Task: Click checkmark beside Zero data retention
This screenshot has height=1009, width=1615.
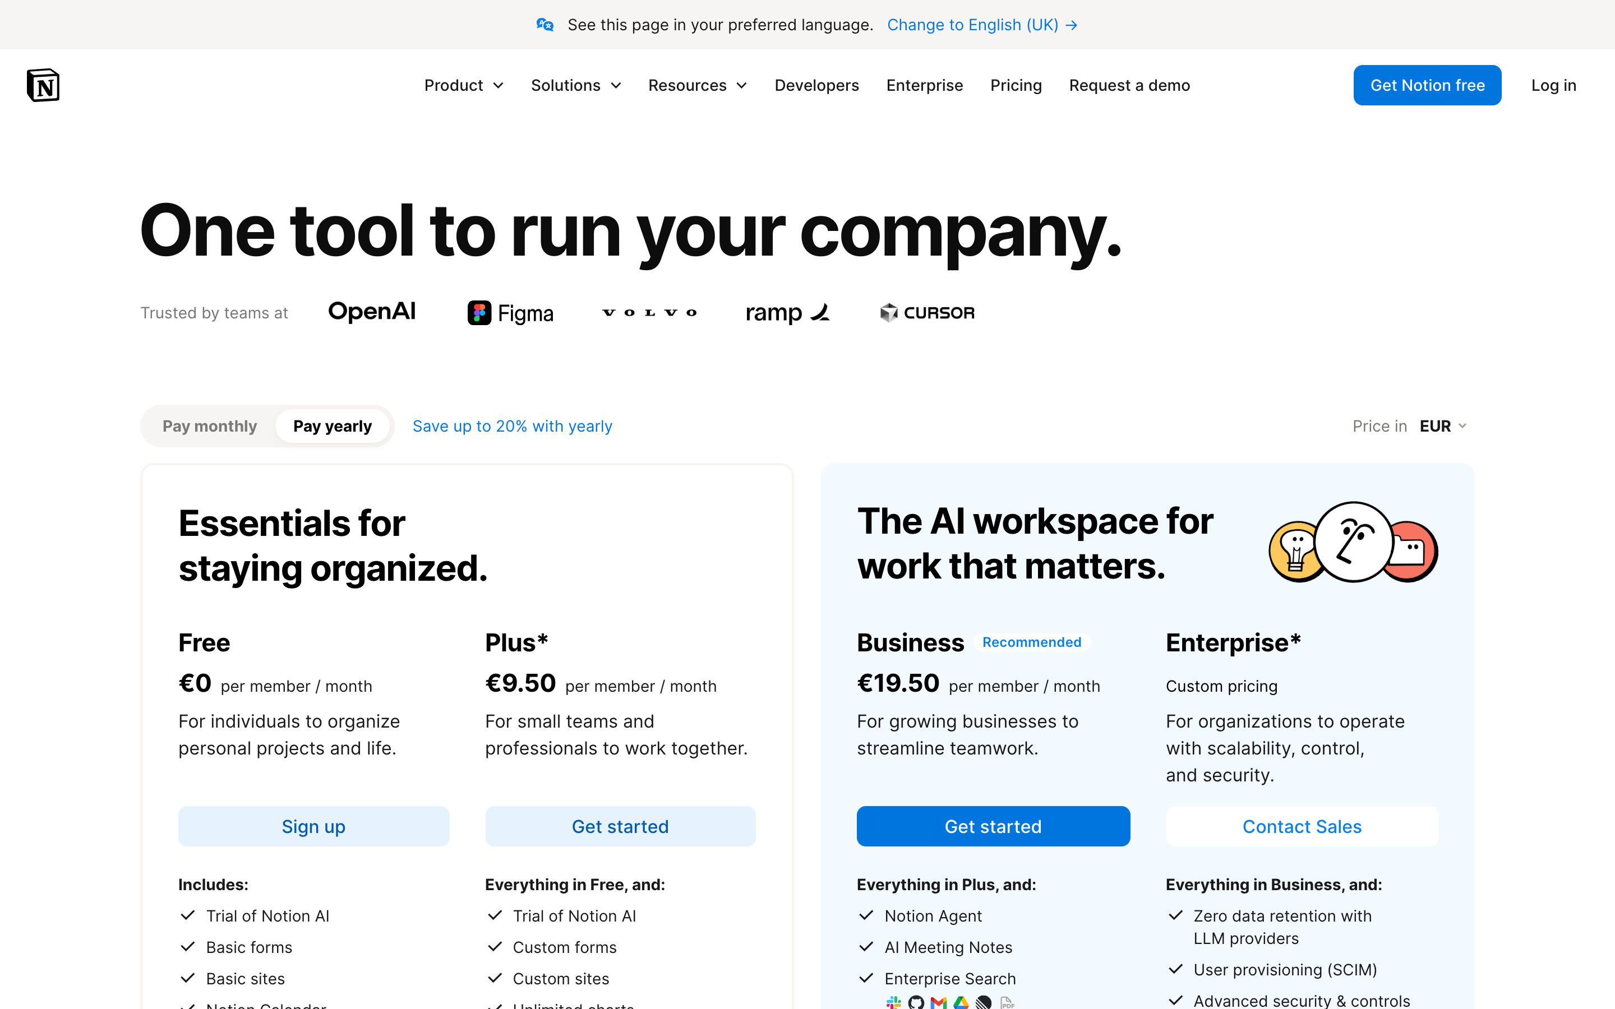Action: coord(1175,915)
